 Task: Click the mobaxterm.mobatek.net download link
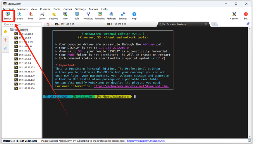click(x=131, y=86)
